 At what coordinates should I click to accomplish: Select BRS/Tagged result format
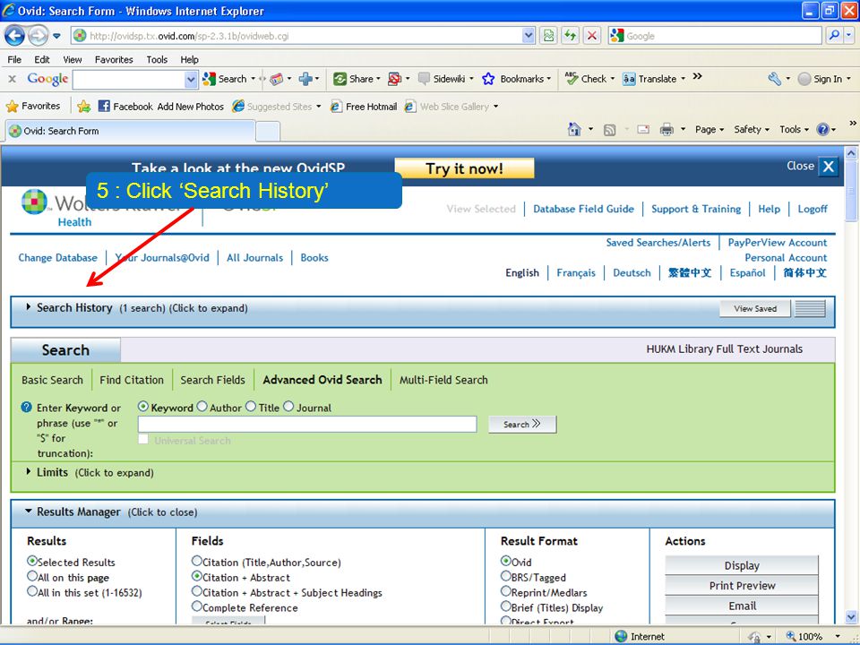[505, 576]
